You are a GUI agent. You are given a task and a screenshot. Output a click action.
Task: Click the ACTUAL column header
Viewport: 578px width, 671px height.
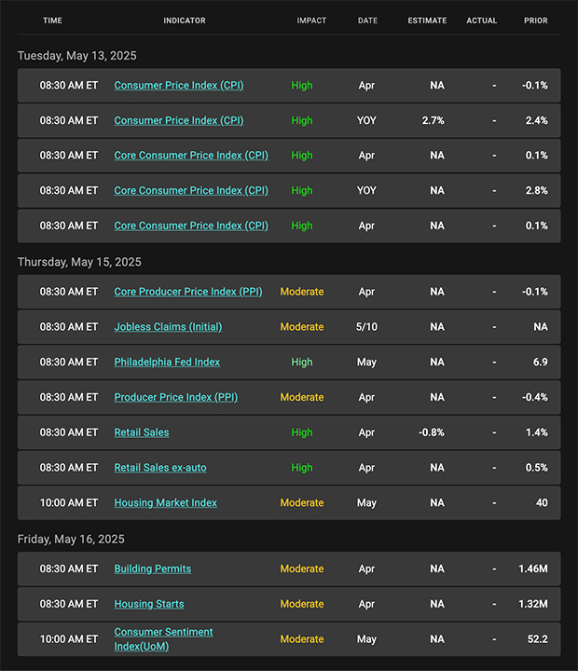[x=482, y=21]
